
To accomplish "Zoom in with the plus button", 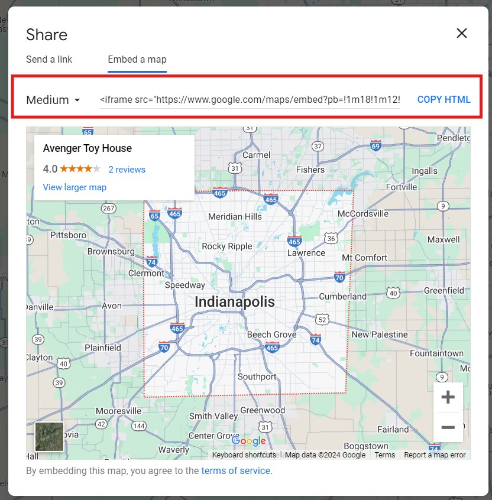I will [x=448, y=397].
